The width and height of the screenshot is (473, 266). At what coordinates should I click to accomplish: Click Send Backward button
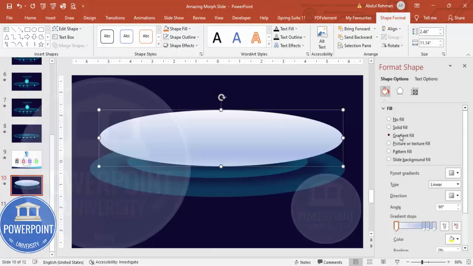pos(355,37)
